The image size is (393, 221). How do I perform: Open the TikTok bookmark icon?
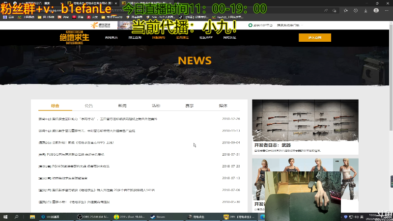[180, 17]
